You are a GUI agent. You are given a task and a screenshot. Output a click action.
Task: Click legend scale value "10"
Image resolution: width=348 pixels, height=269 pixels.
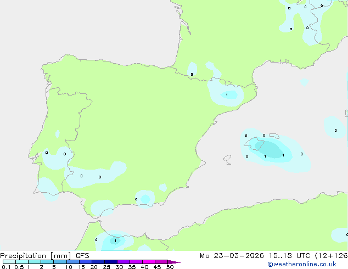pyautogui.click(x=69, y=267)
